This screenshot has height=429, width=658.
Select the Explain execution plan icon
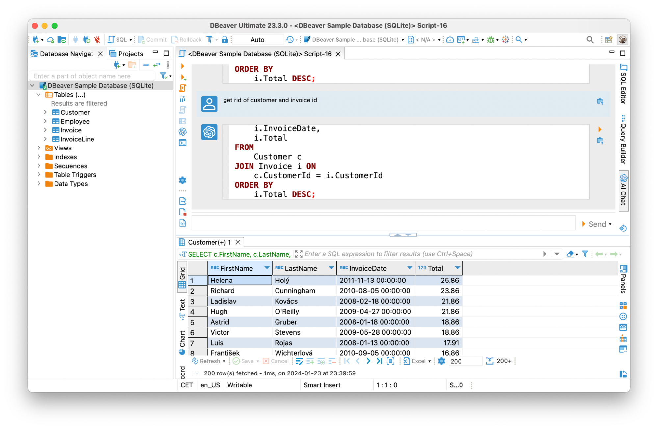(x=183, y=99)
